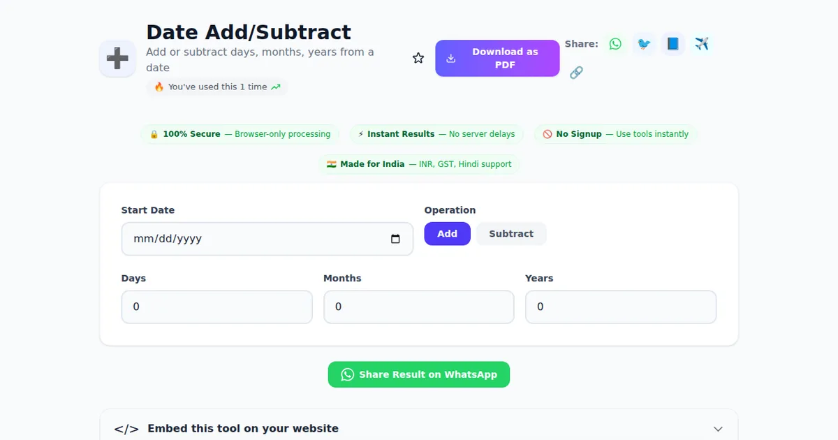Share via the WhatsApp icon
838x440 pixels.
pyautogui.click(x=615, y=44)
